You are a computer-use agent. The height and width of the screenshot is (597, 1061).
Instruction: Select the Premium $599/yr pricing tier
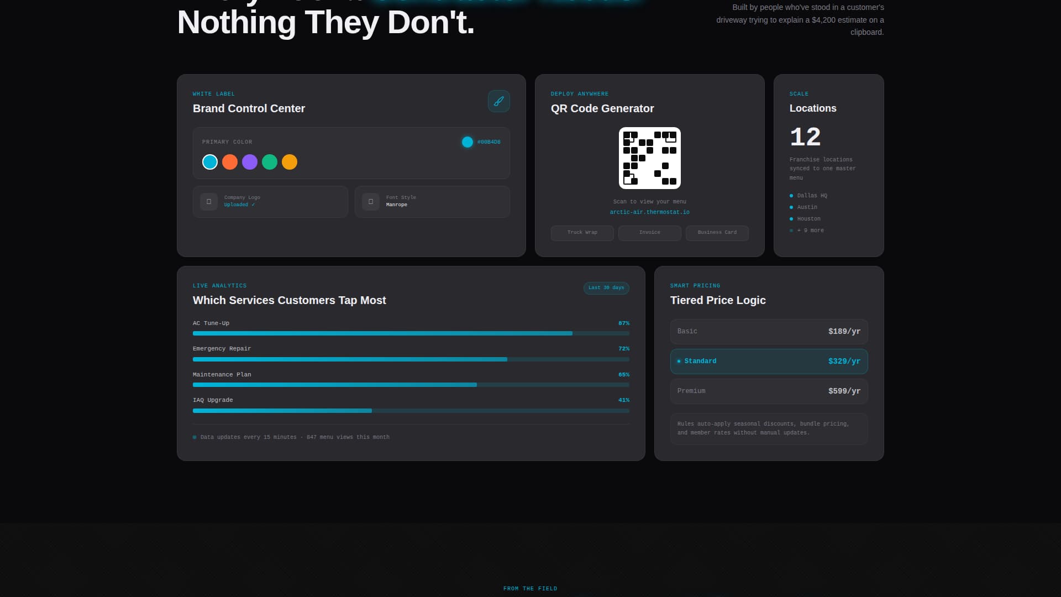[769, 391]
